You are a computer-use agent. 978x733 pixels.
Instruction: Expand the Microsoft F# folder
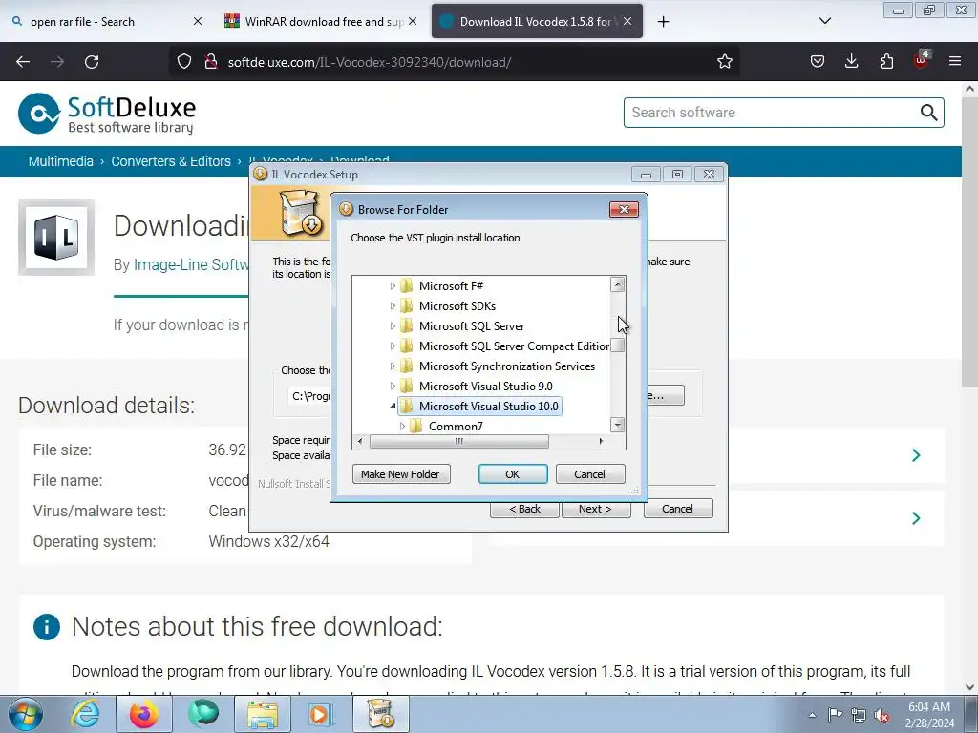click(x=393, y=286)
